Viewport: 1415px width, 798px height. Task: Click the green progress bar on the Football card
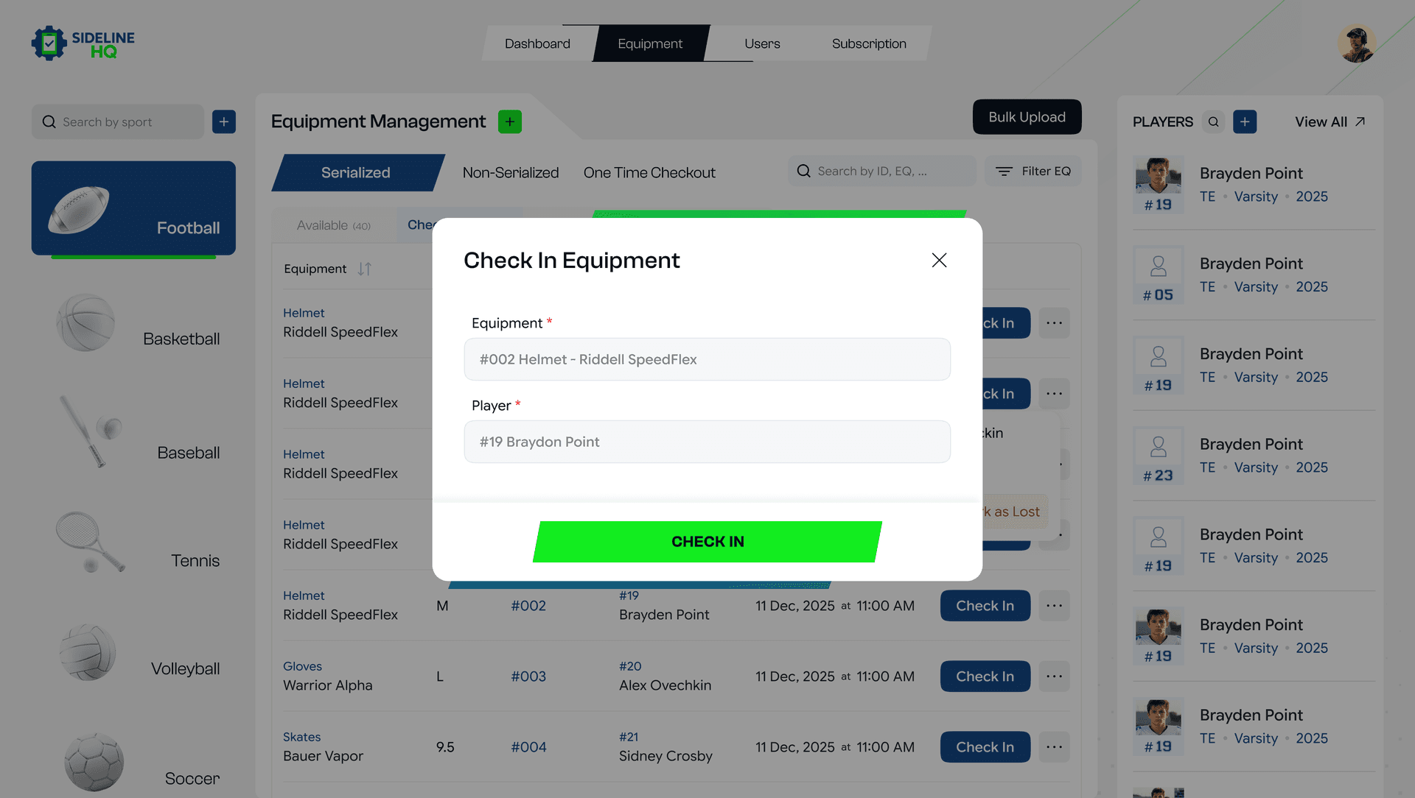tap(133, 256)
